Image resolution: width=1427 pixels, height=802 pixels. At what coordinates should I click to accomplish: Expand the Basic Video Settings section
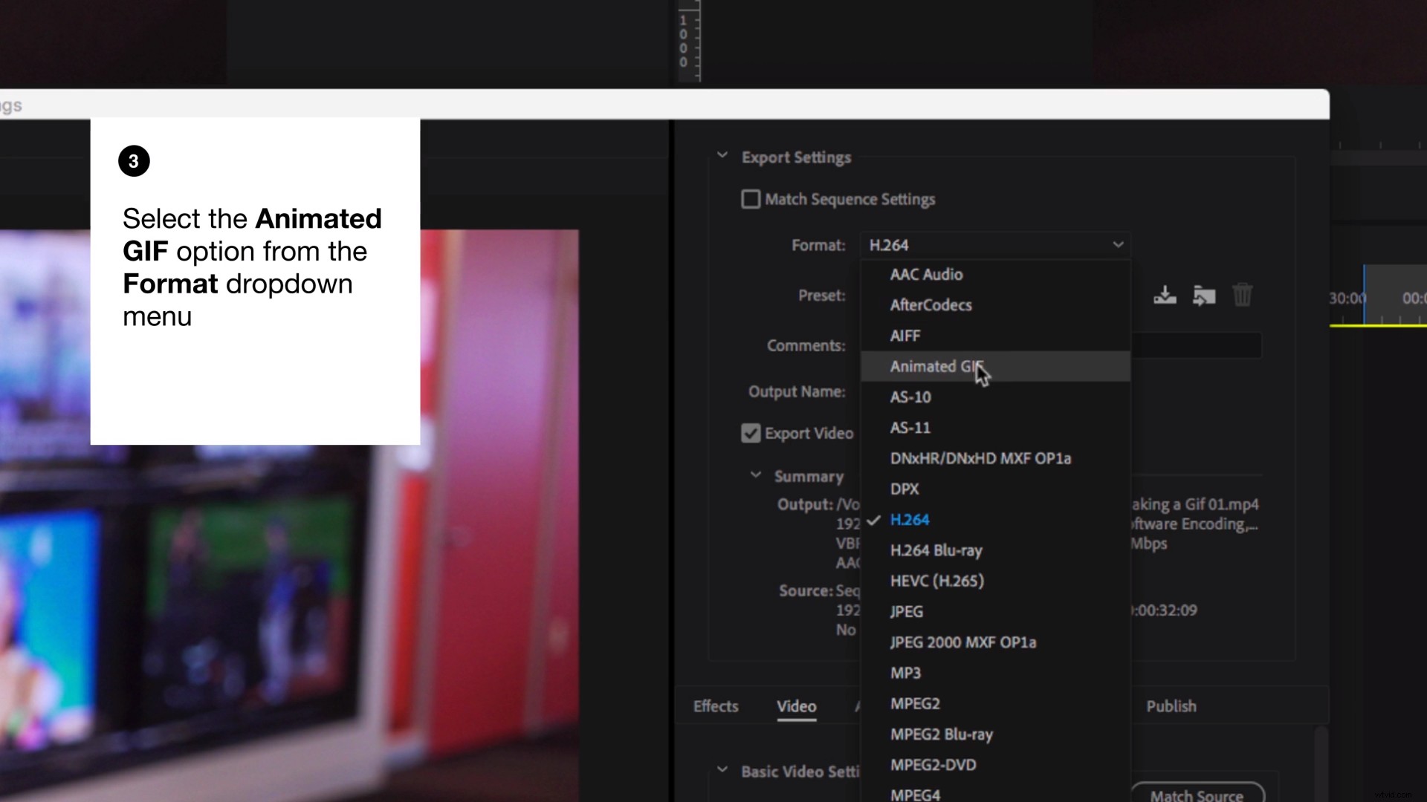tap(722, 771)
